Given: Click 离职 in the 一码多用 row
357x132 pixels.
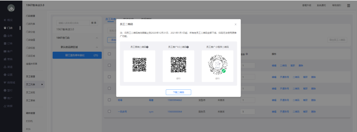Looking at the screenshot, I should [x=305, y=112].
